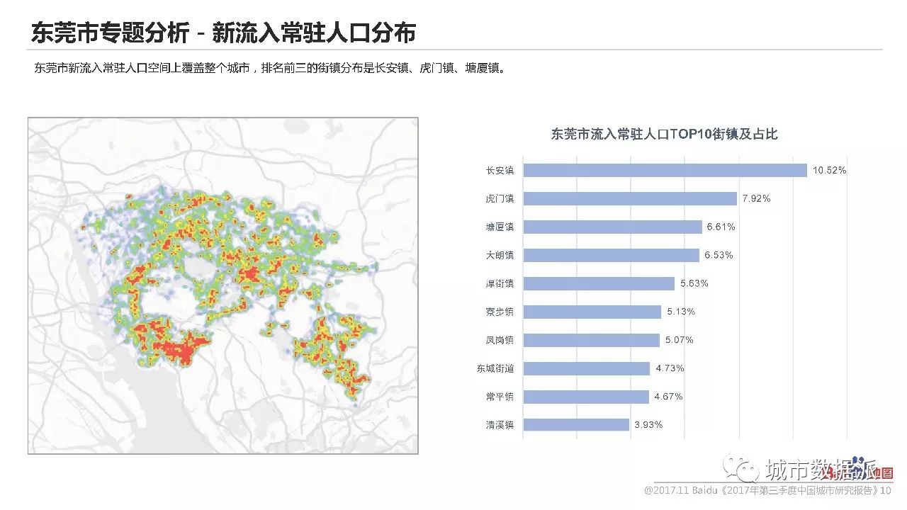Select the 常平镇 bar in the chart
This screenshot has height=510, width=907.
coord(586,397)
